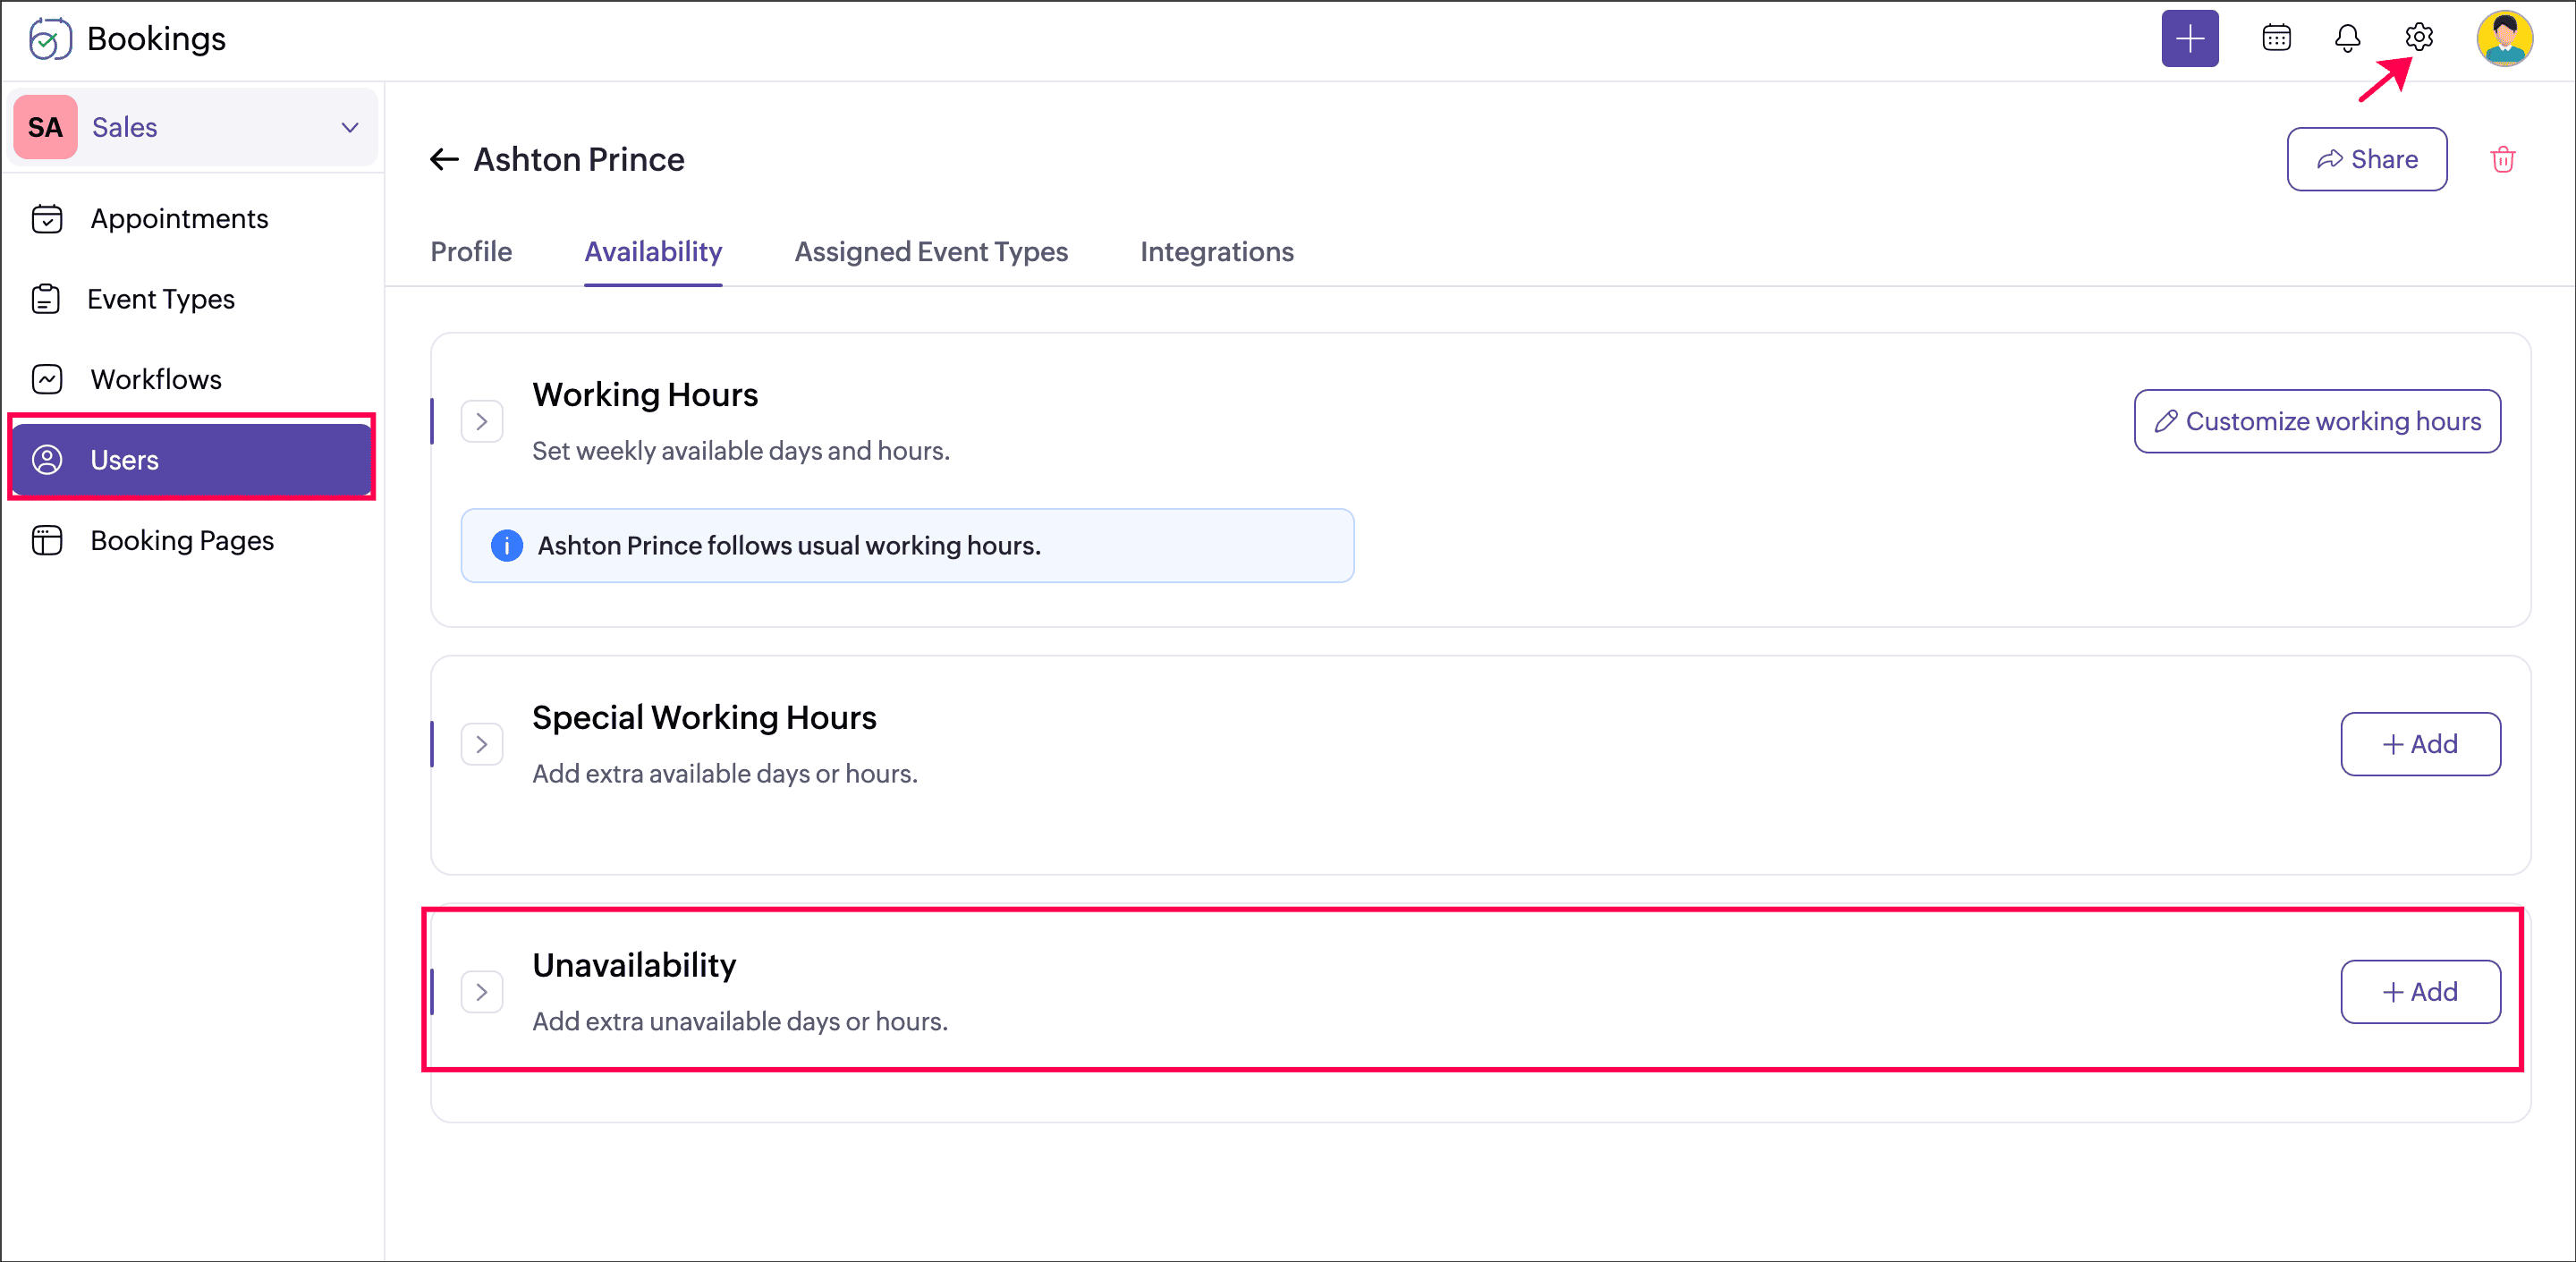The height and width of the screenshot is (1262, 2576).
Task: Delete user with the trash icon
Action: [2502, 159]
